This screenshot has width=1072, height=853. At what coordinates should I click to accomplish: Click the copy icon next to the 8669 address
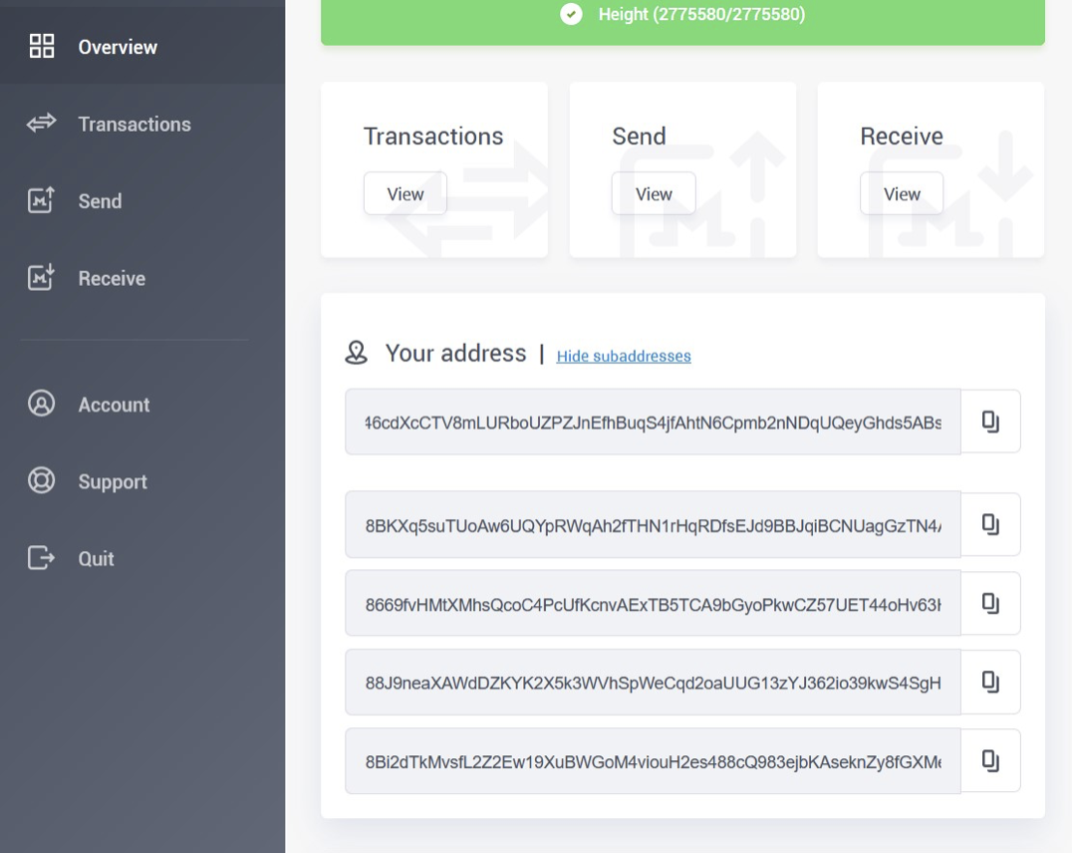pyautogui.click(x=988, y=603)
